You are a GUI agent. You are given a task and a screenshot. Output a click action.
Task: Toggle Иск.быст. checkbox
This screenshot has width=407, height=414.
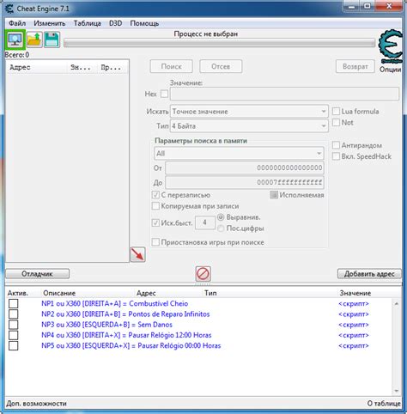pyautogui.click(x=155, y=222)
